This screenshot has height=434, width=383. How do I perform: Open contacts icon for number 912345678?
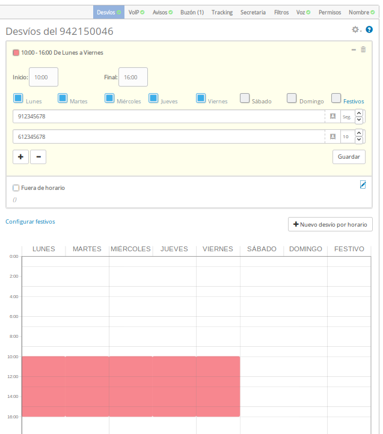coord(332,117)
